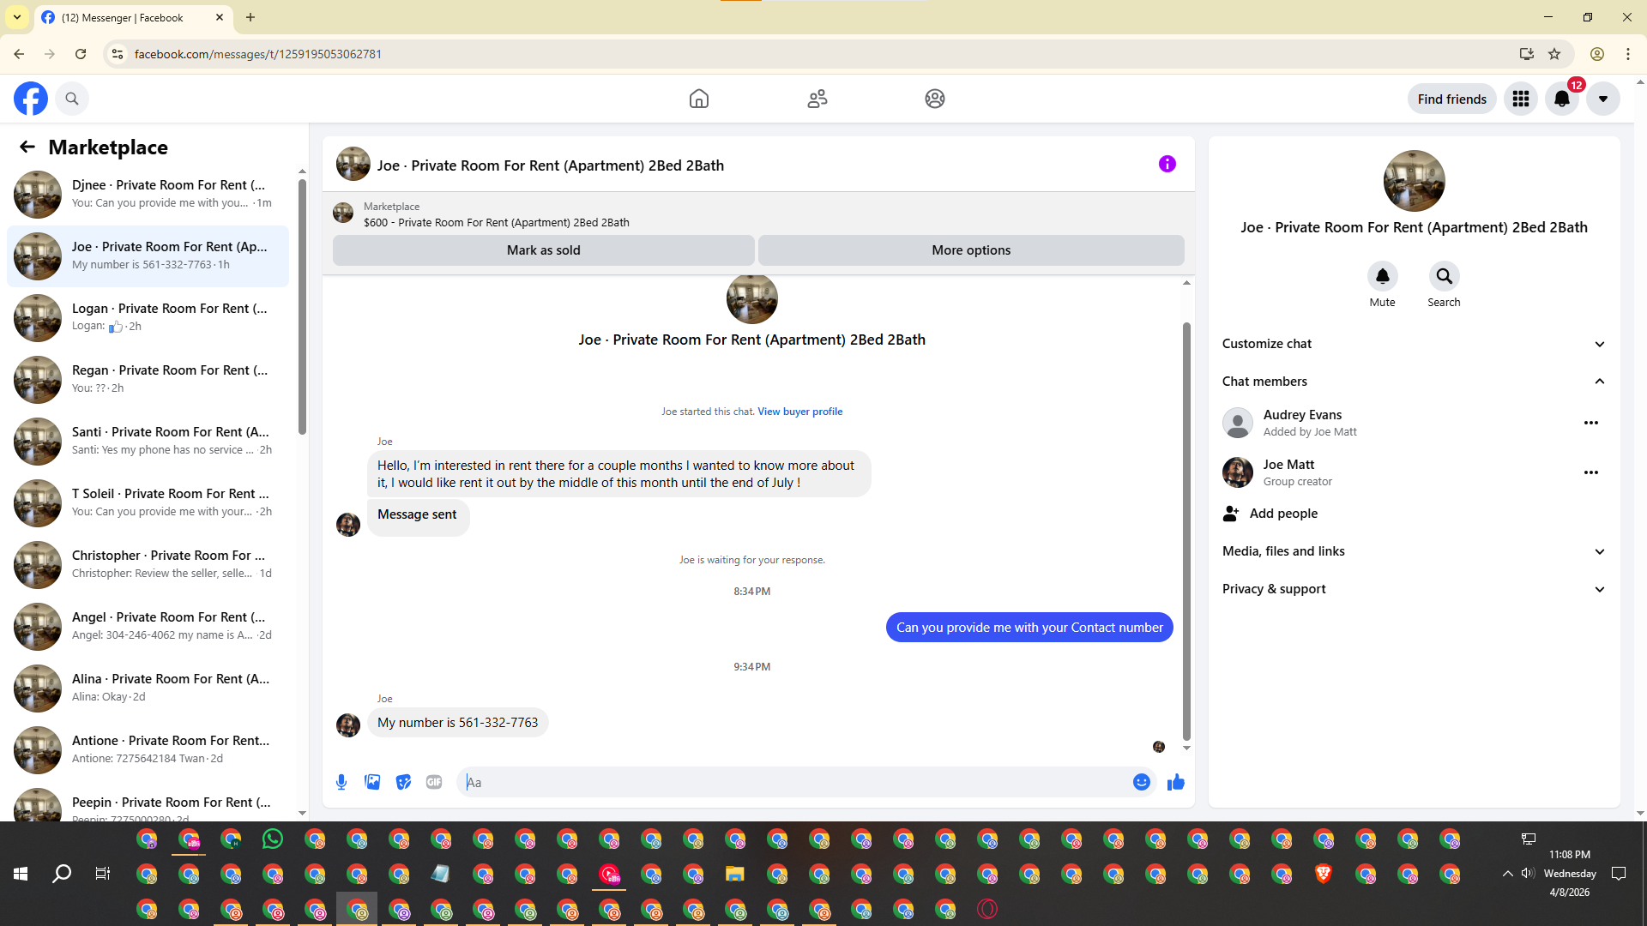The width and height of the screenshot is (1647, 926).
Task: Mute this chat with the bell
Action: click(1382, 276)
